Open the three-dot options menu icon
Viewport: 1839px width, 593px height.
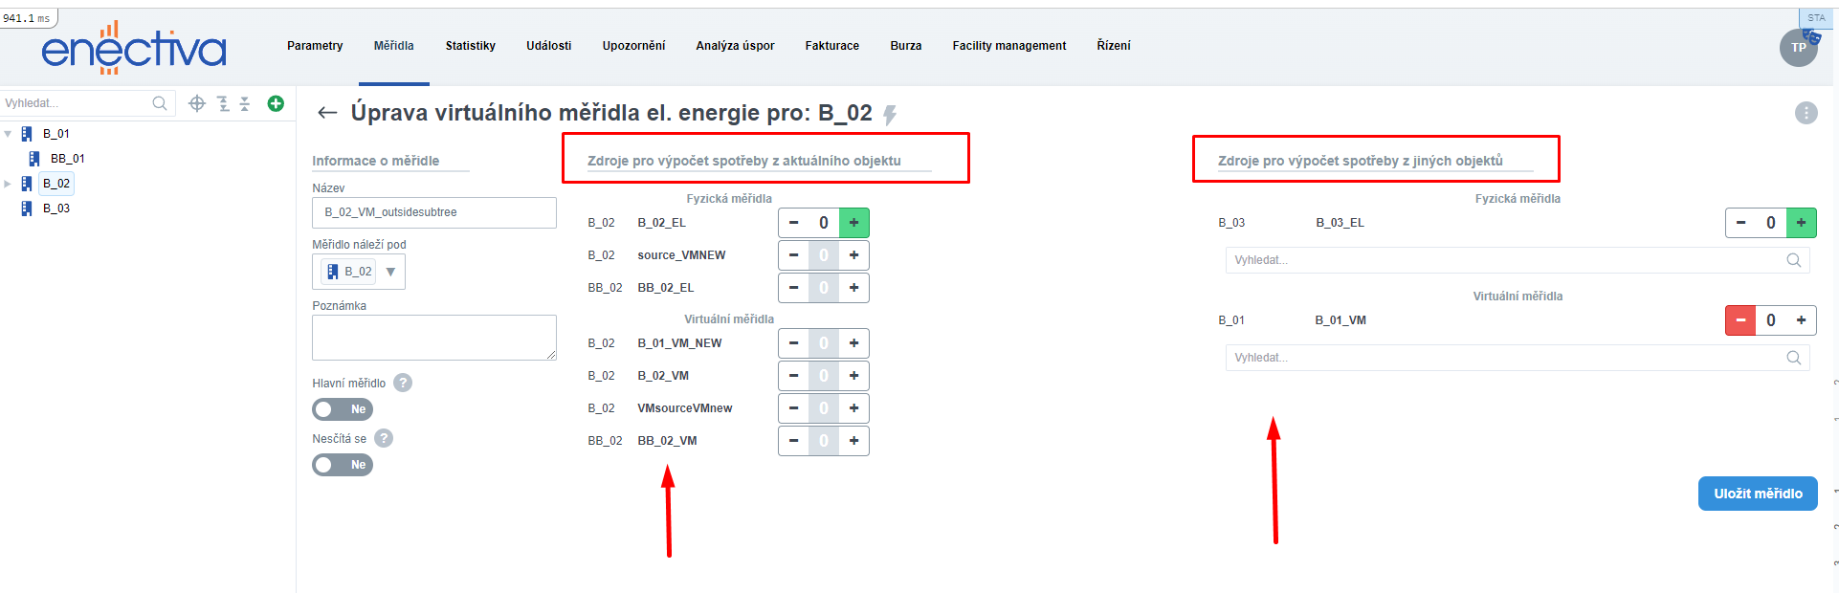click(x=1806, y=113)
